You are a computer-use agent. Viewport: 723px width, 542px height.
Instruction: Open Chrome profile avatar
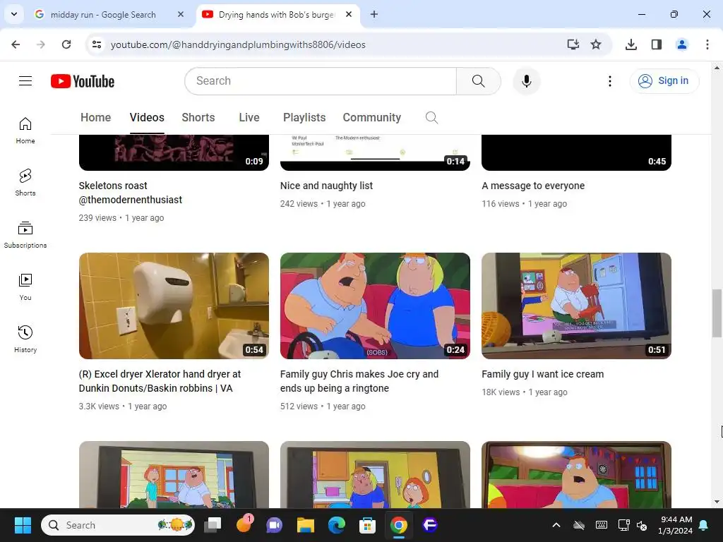tap(682, 44)
